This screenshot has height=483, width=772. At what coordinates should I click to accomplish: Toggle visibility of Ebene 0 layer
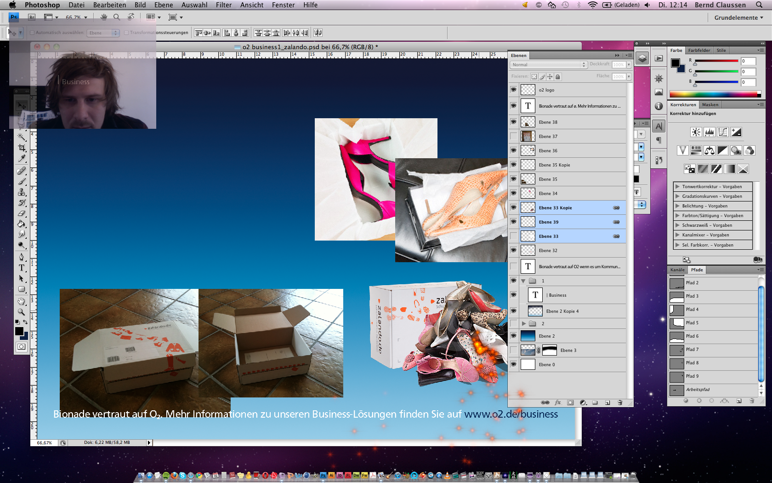pyautogui.click(x=513, y=364)
